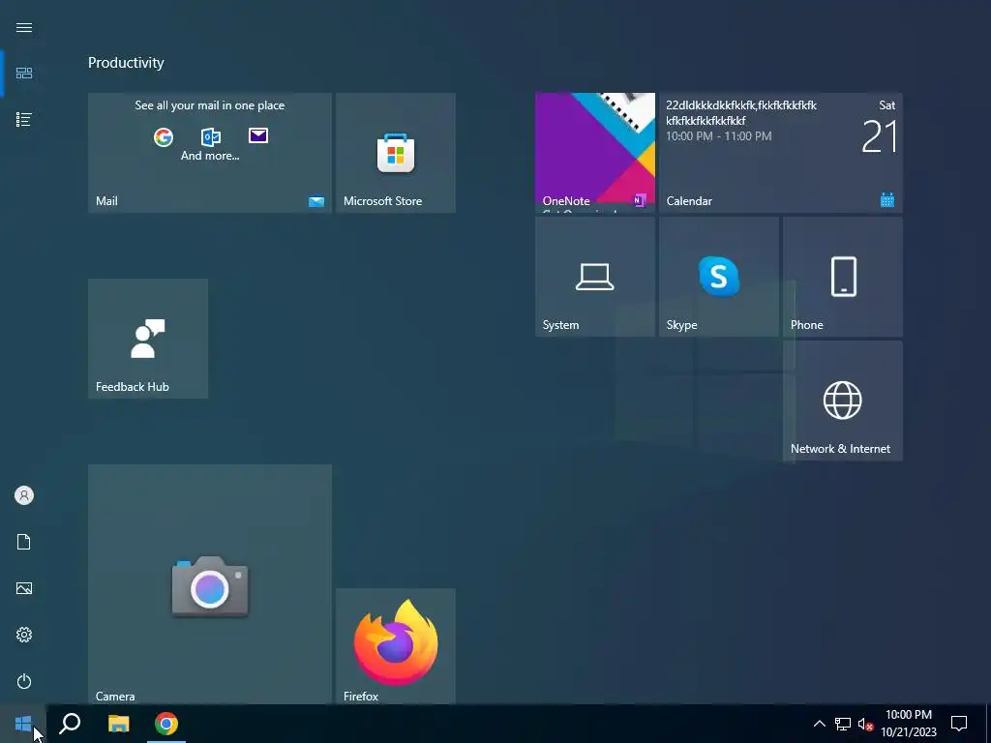
Task: Open the System tile
Action: 595,277
